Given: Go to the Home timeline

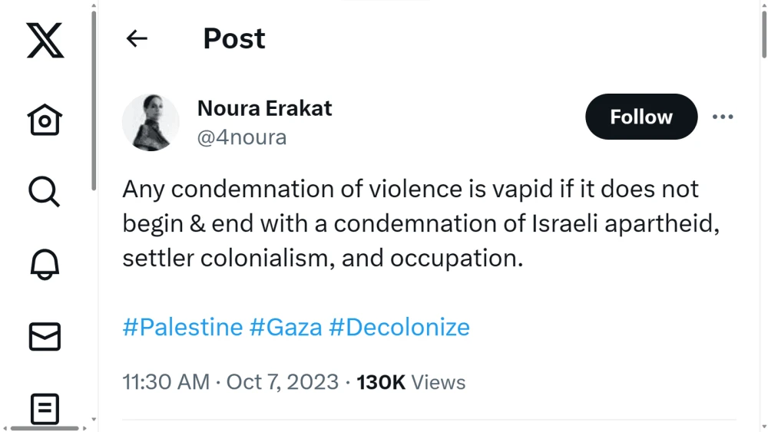Looking at the screenshot, I should [45, 120].
